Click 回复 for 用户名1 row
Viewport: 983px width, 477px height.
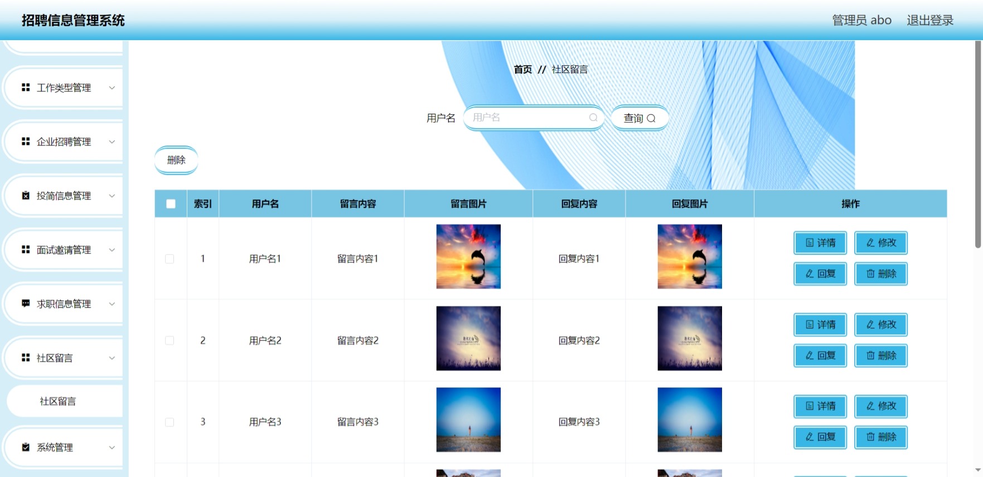coord(820,274)
